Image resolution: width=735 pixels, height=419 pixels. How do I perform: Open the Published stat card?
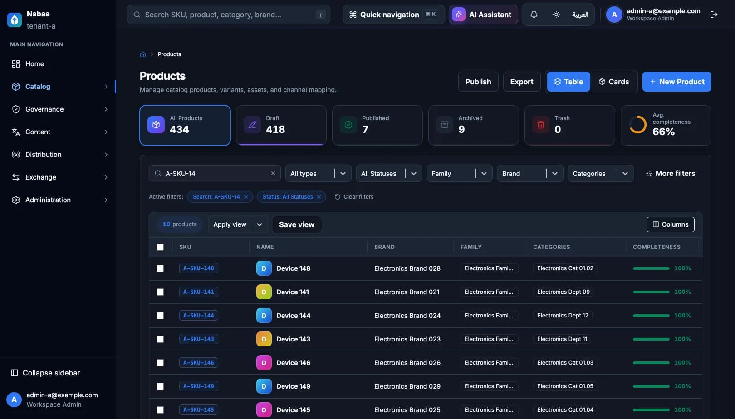coord(377,125)
